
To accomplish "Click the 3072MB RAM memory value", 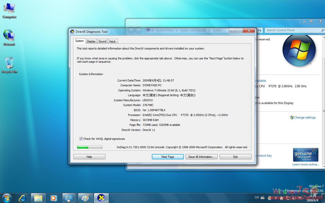I will pos(151,120).
